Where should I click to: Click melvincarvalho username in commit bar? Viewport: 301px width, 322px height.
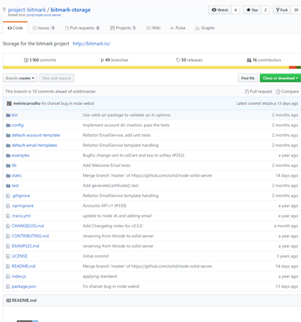pos(26,103)
